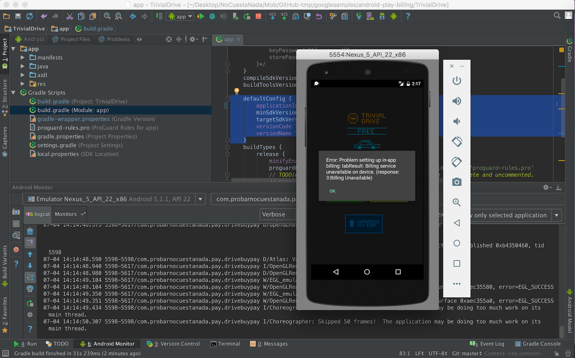Toggle the 2: Favorites side panel

coord(5,315)
